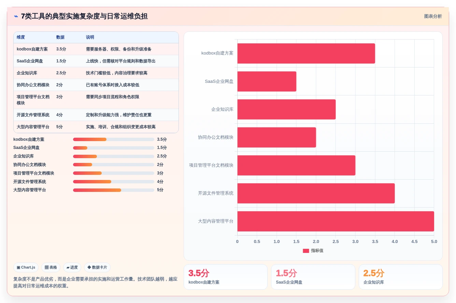Click the 5分 value in table
The width and height of the screenshot is (456, 303).
(59, 127)
